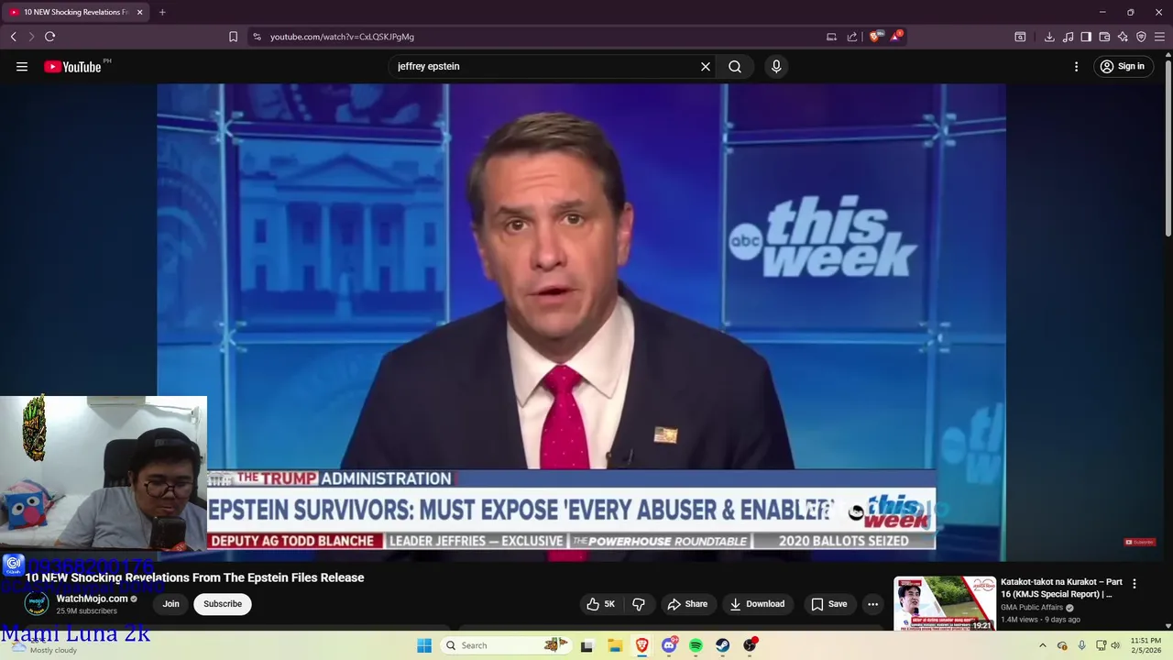Go to the YouTube home logo
The width and height of the screenshot is (1173, 660).
[x=72, y=66]
